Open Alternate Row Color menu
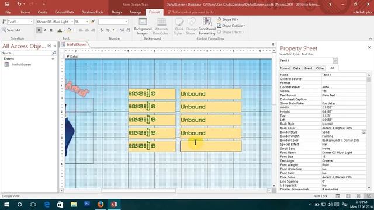The image size is (374, 210). tap(161, 27)
